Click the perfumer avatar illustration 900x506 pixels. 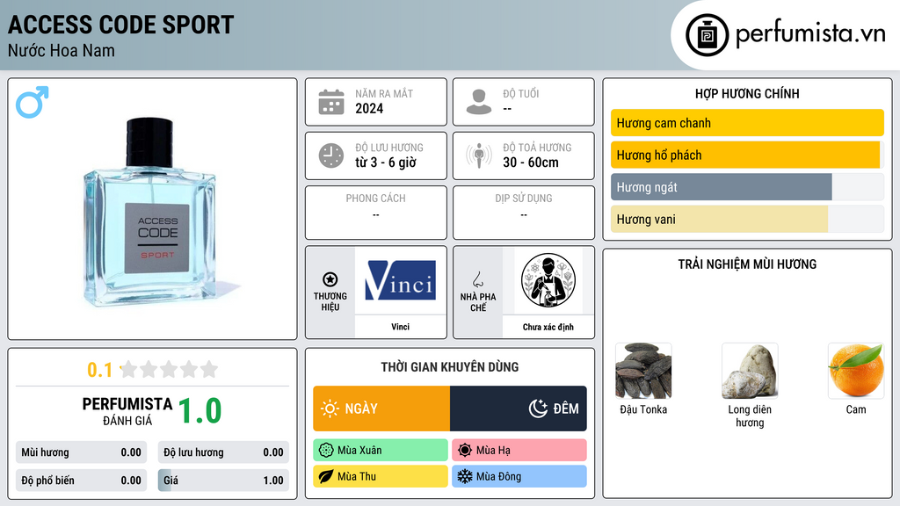(x=548, y=280)
